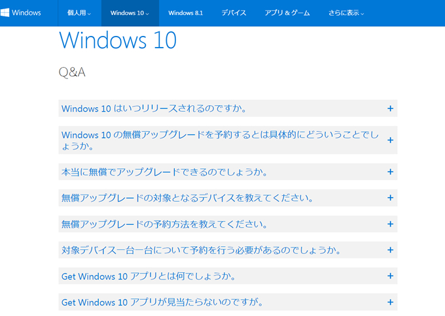Expand plus icon for 対象デバイス一台一台 question

(x=390, y=250)
